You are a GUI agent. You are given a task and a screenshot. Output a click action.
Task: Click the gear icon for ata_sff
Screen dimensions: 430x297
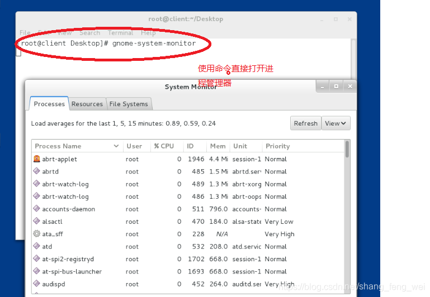click(x=36, y=233)
